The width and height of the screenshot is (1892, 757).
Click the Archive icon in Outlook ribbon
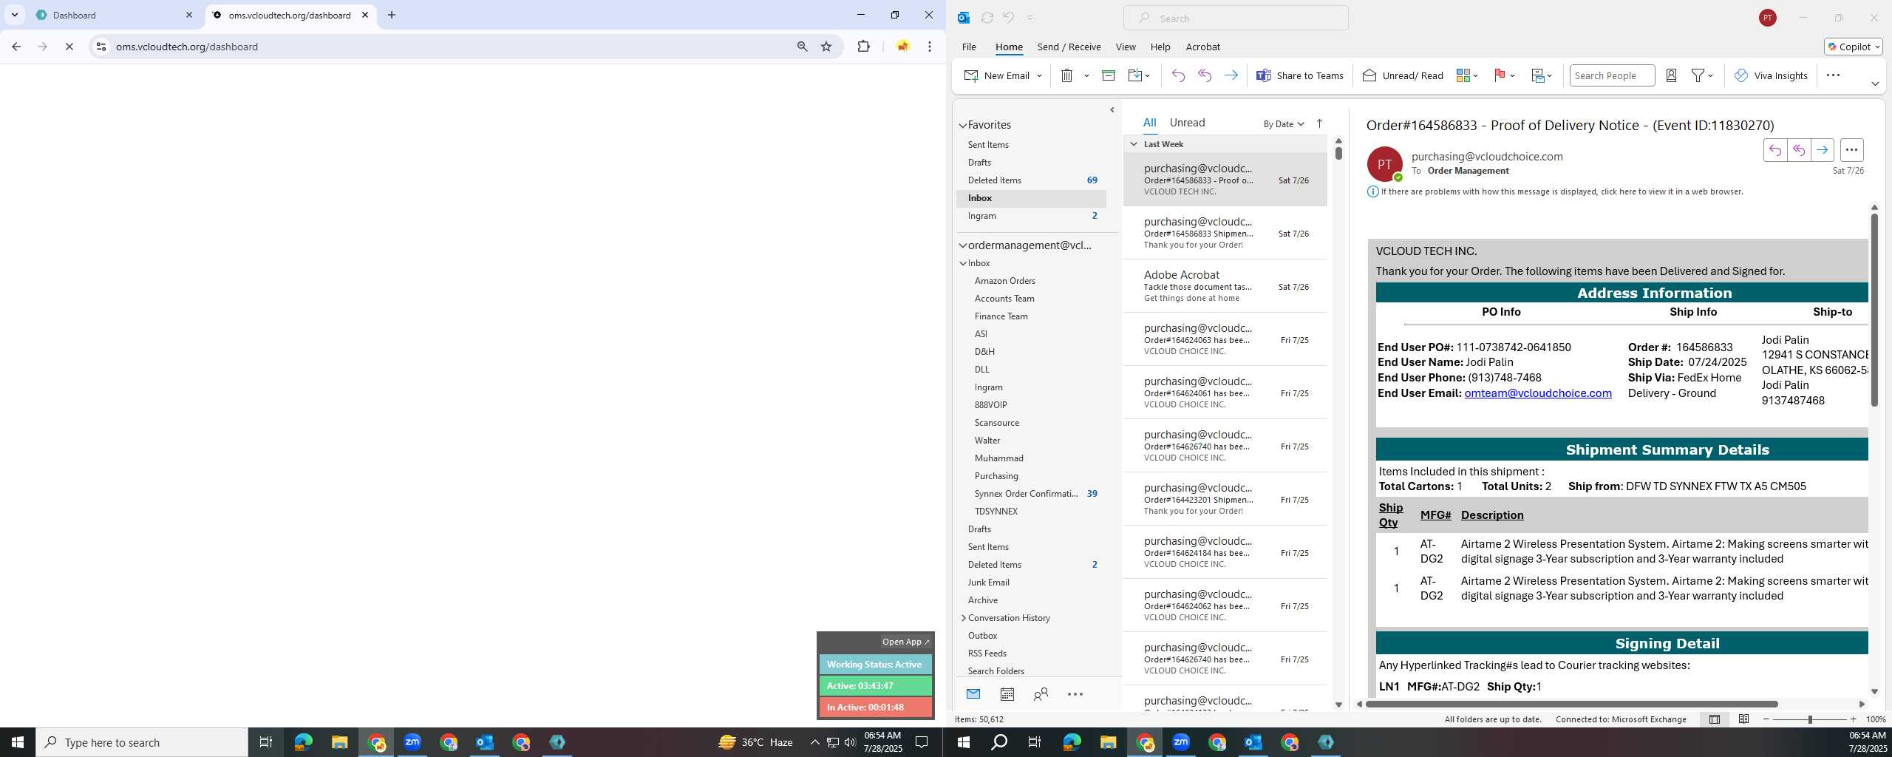[x=1108, y=75]
